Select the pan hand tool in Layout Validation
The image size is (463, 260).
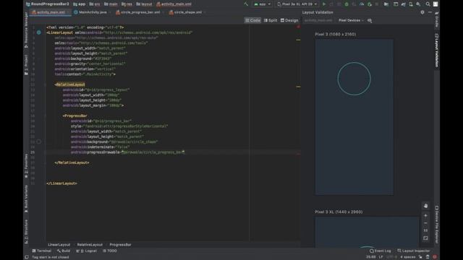tap(425, 206)
